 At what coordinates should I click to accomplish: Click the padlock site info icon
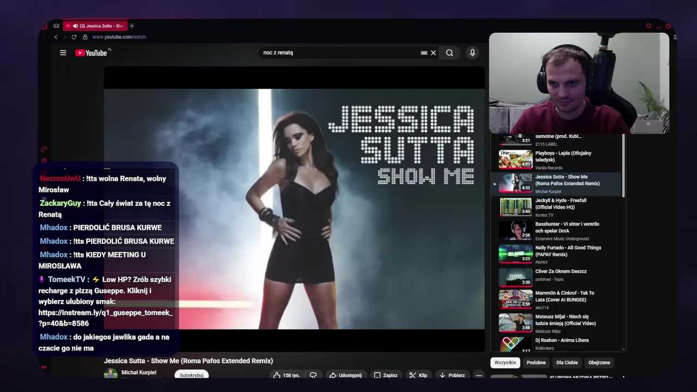[x=85, y=37]
